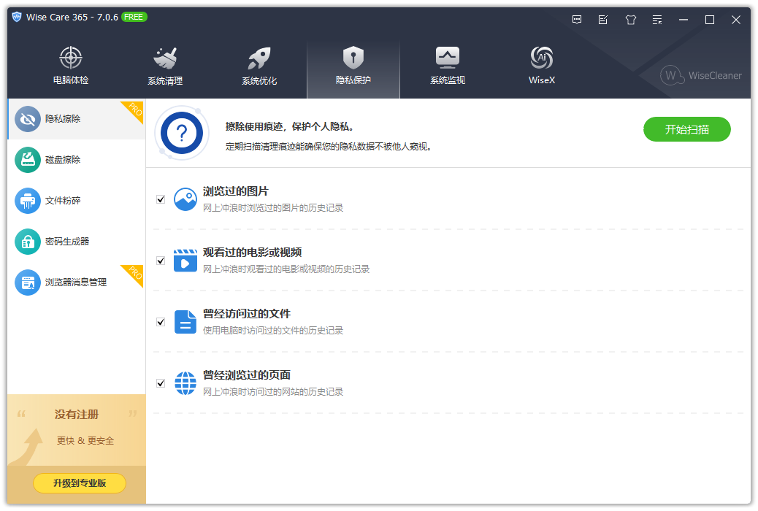Viewport: 758px width, 511px height.
Task: Open the title bar main menu list
Action: pos(656,20)
